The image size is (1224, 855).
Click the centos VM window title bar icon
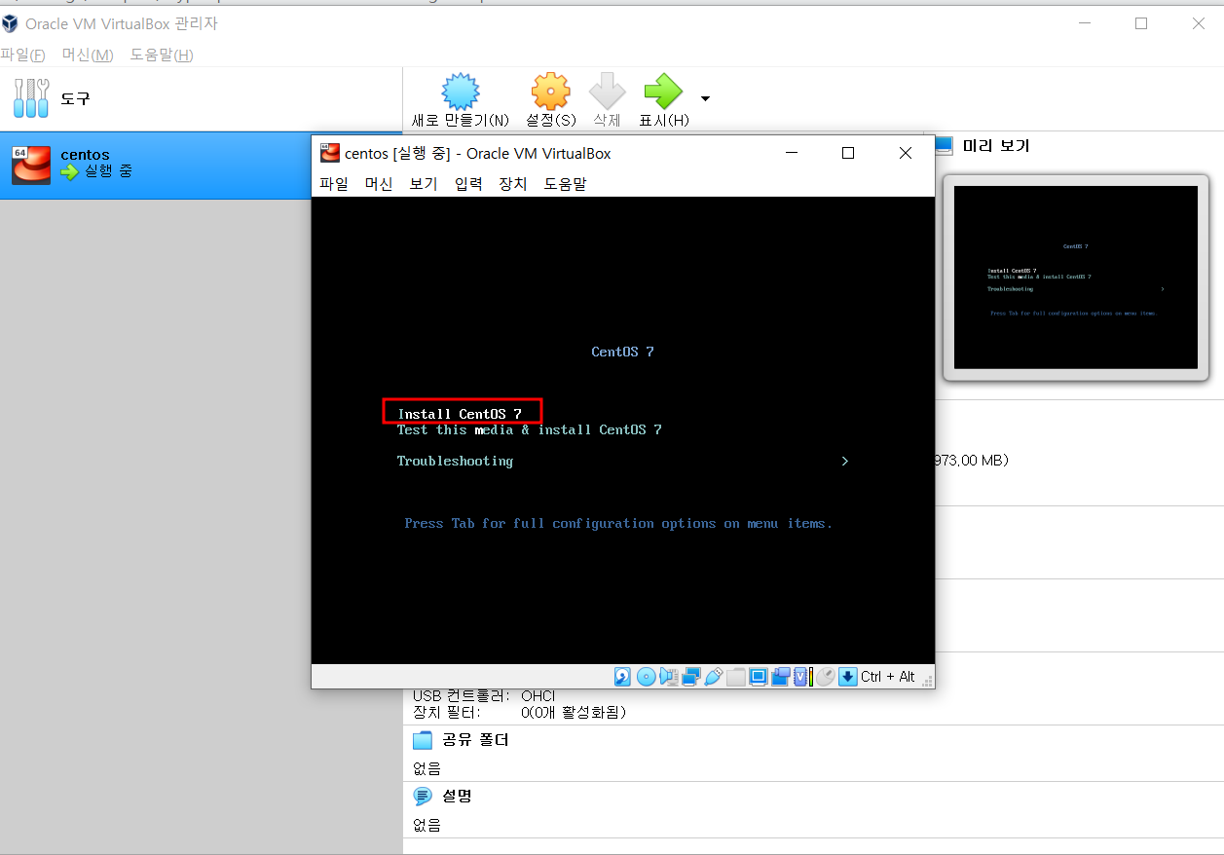click(x=330, y=153)
